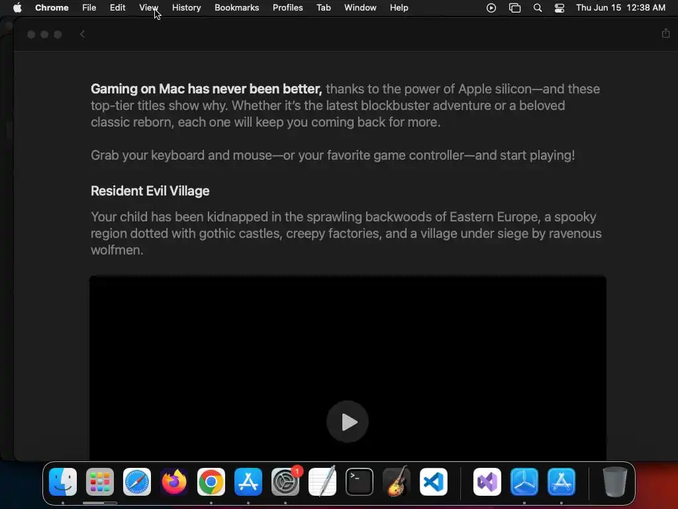Click the 'Your child has been kidnapped' description
This screenshot has width=678, height=509.
coord(346,233)
